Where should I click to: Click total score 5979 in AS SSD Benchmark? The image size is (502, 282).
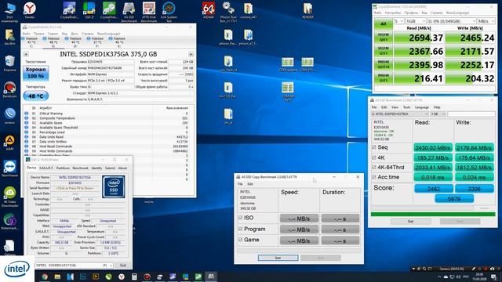coord(454,199)
